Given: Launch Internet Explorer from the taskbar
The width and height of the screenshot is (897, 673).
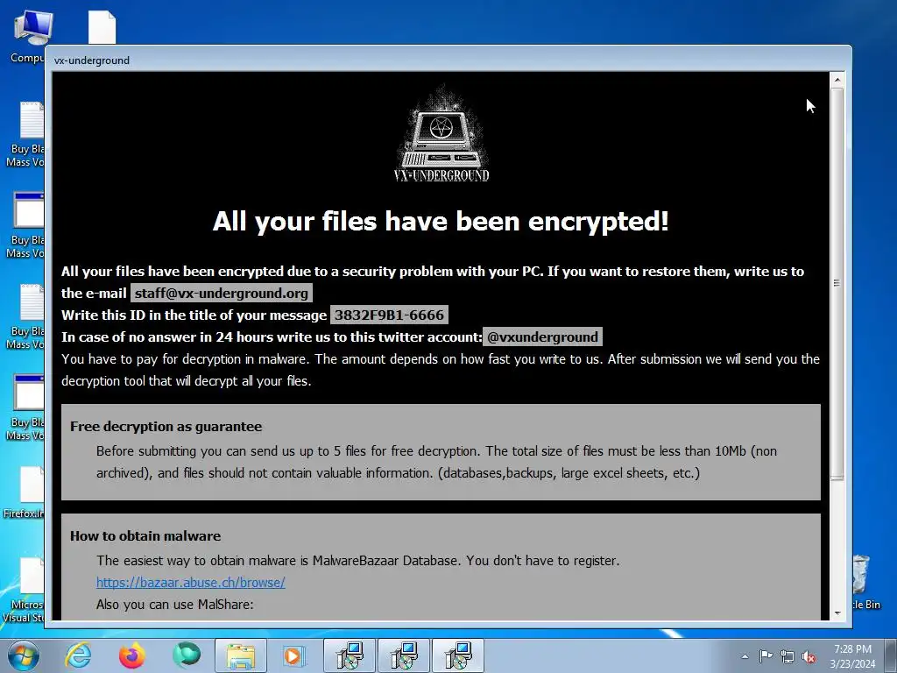Looking at the screenshot, I should coord(78,655).
